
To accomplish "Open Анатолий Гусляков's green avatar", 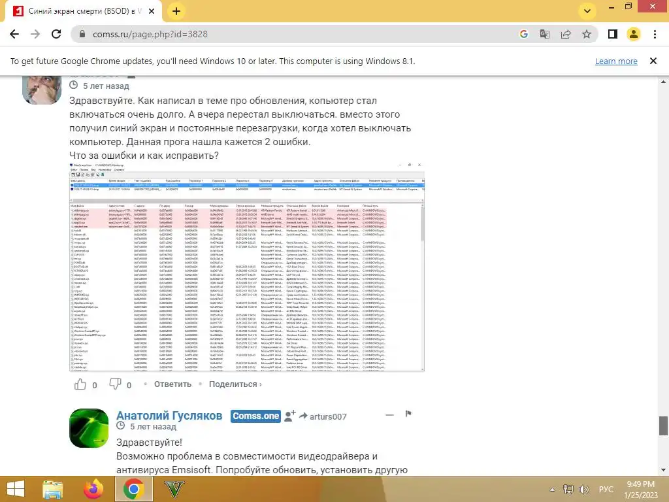I will pos(89,428).
